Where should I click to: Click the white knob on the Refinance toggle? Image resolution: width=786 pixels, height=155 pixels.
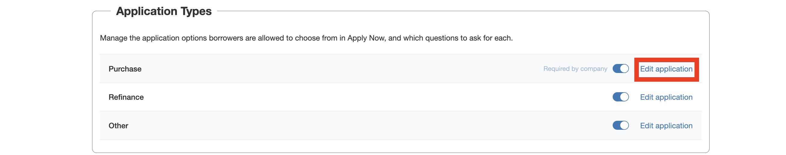click(624, 97)
